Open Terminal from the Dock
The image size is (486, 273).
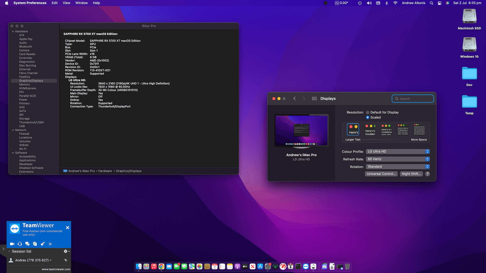(x=298, y=266)
